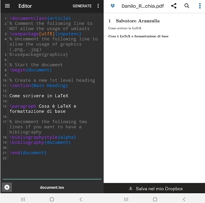
Task: Click the 'Come scrivere in LaTeX' editor line
Action: pyautogui.click(x=39, y=96)
